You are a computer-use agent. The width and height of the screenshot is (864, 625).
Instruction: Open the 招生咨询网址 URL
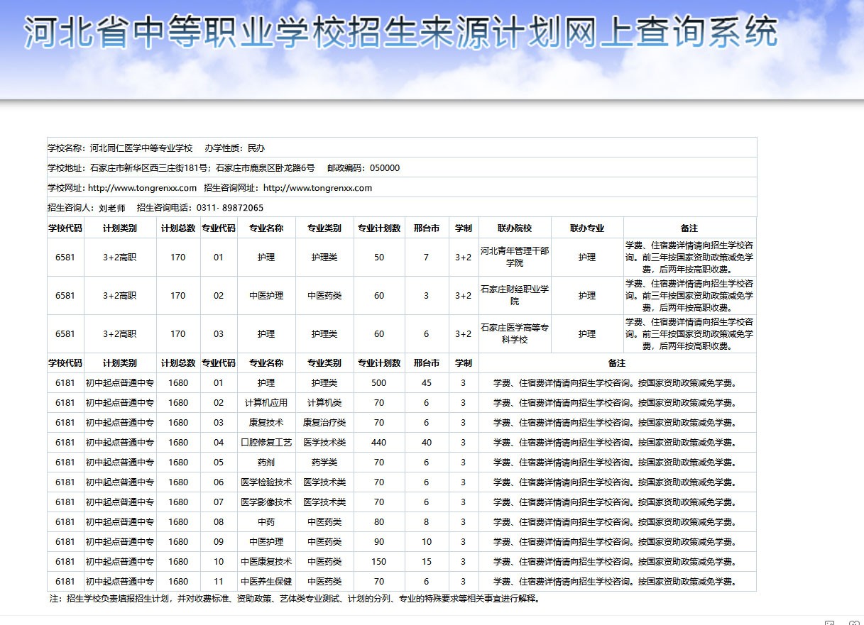click(x=317, y=188)
